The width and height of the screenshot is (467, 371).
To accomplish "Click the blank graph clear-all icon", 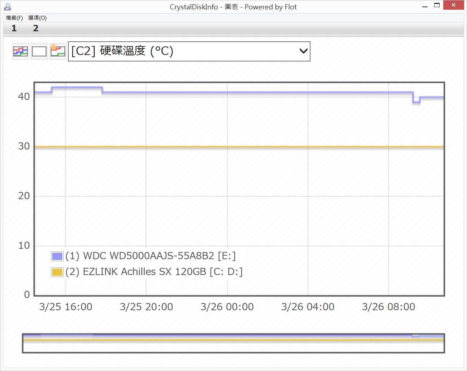I will point(39,51).
